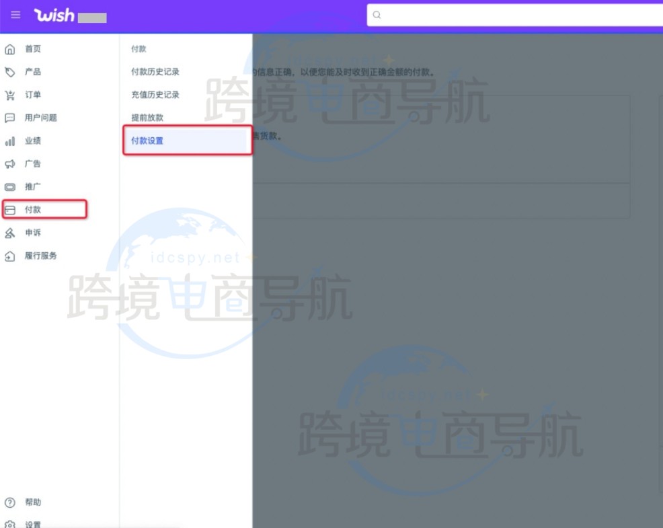The height and width of the screenshot is (528, 663).
Task: Click the question mark icon for 帮助
Action: click(x=10, y=502)
